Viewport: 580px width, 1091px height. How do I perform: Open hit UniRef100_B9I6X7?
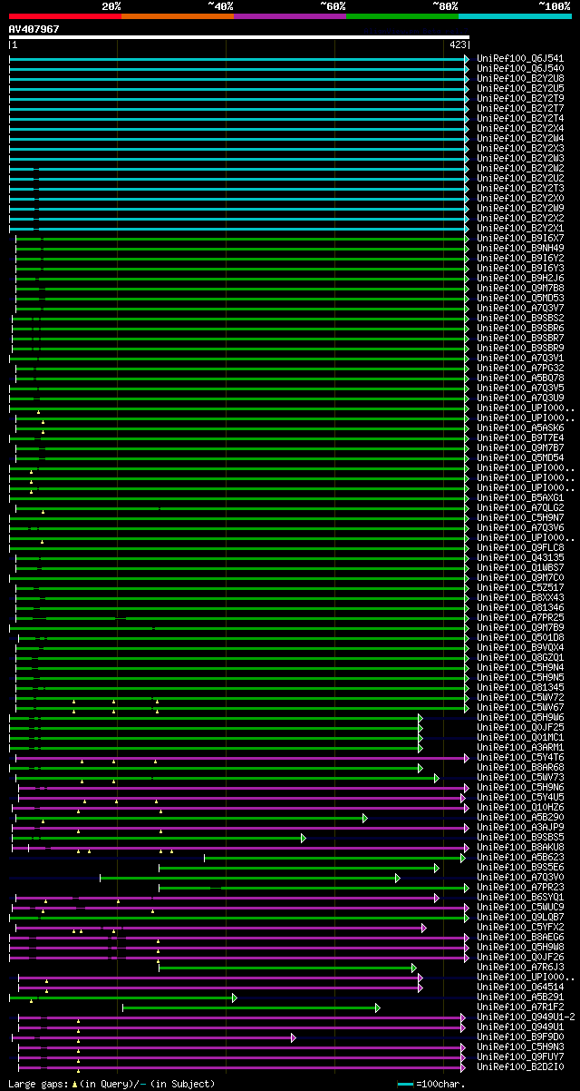[521, 238]
